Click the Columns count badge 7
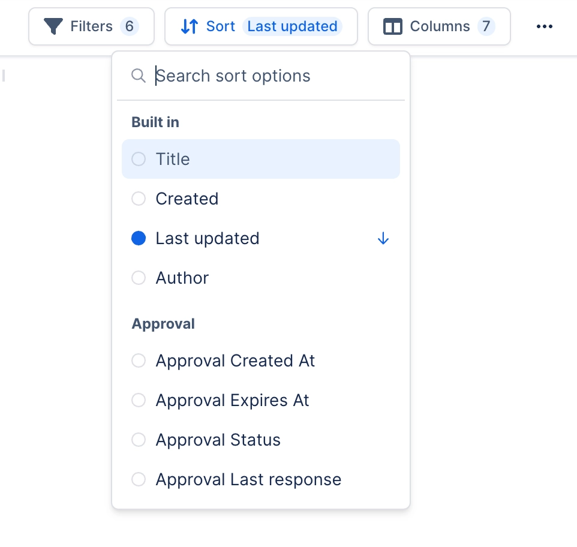The width and height of the screenshot is (577, 547). (x=486, y=26)
